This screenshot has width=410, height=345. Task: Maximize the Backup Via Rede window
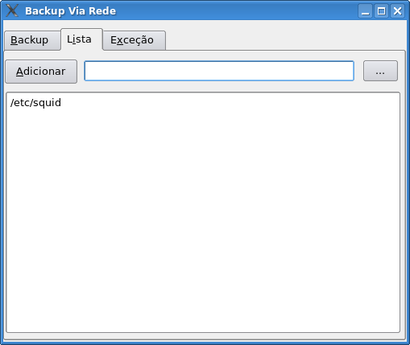click(x=381, y=11)
